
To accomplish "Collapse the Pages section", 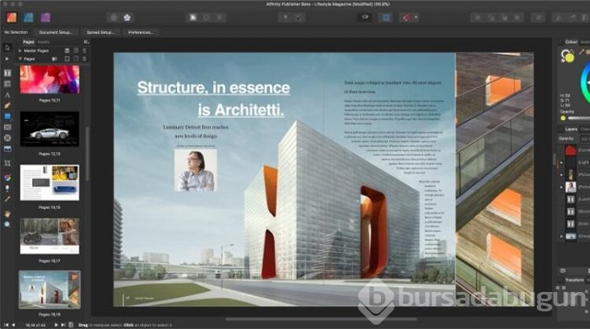I will 20,59.
